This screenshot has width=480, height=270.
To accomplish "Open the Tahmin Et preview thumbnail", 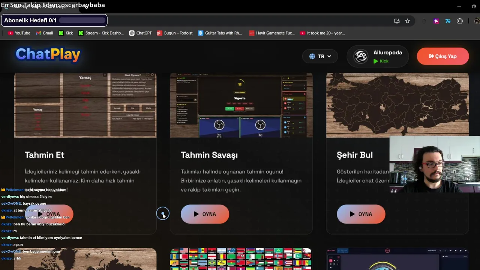I will [x=85, y=105].
